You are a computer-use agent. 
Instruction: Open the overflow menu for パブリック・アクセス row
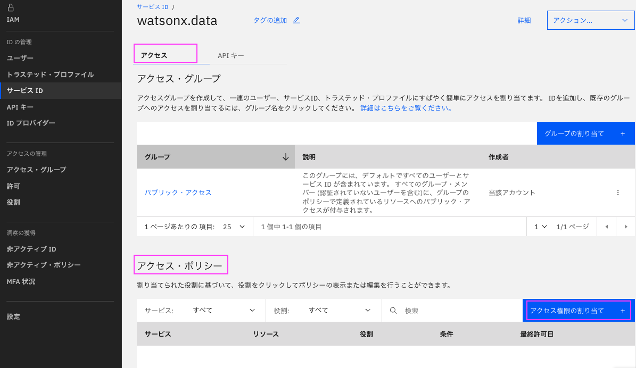click(618, 193)
